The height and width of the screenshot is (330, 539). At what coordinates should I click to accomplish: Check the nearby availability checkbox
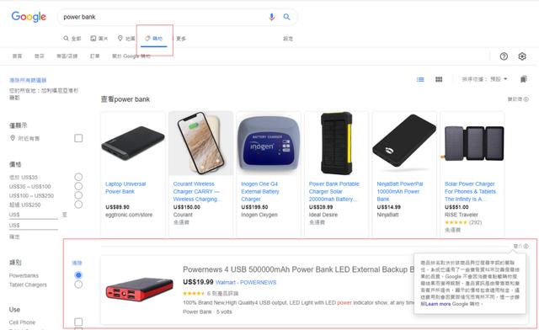(x=78, y=138)
